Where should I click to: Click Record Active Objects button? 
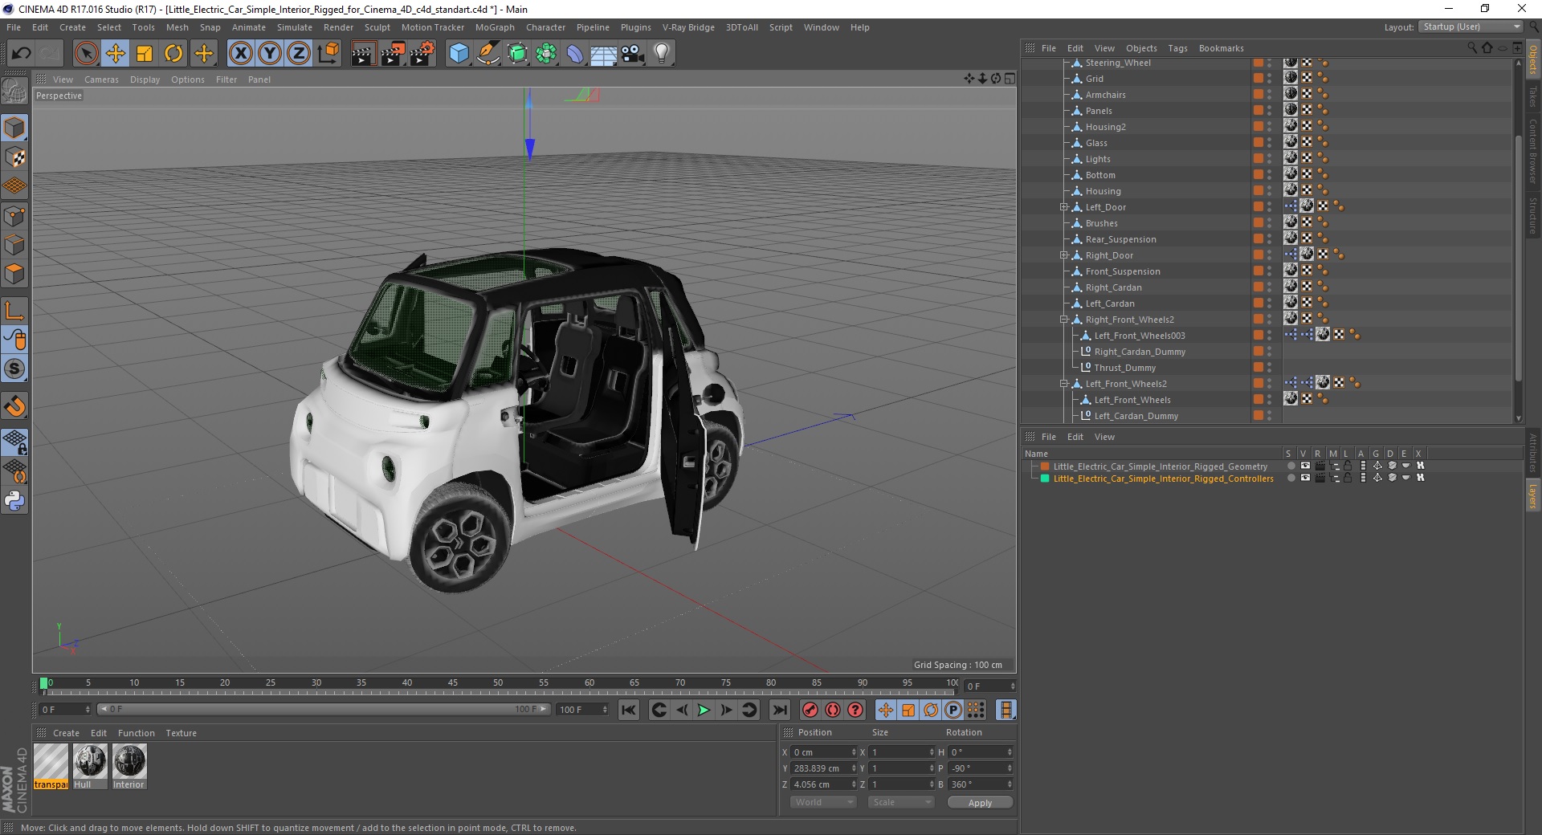(x=810, y=710)
